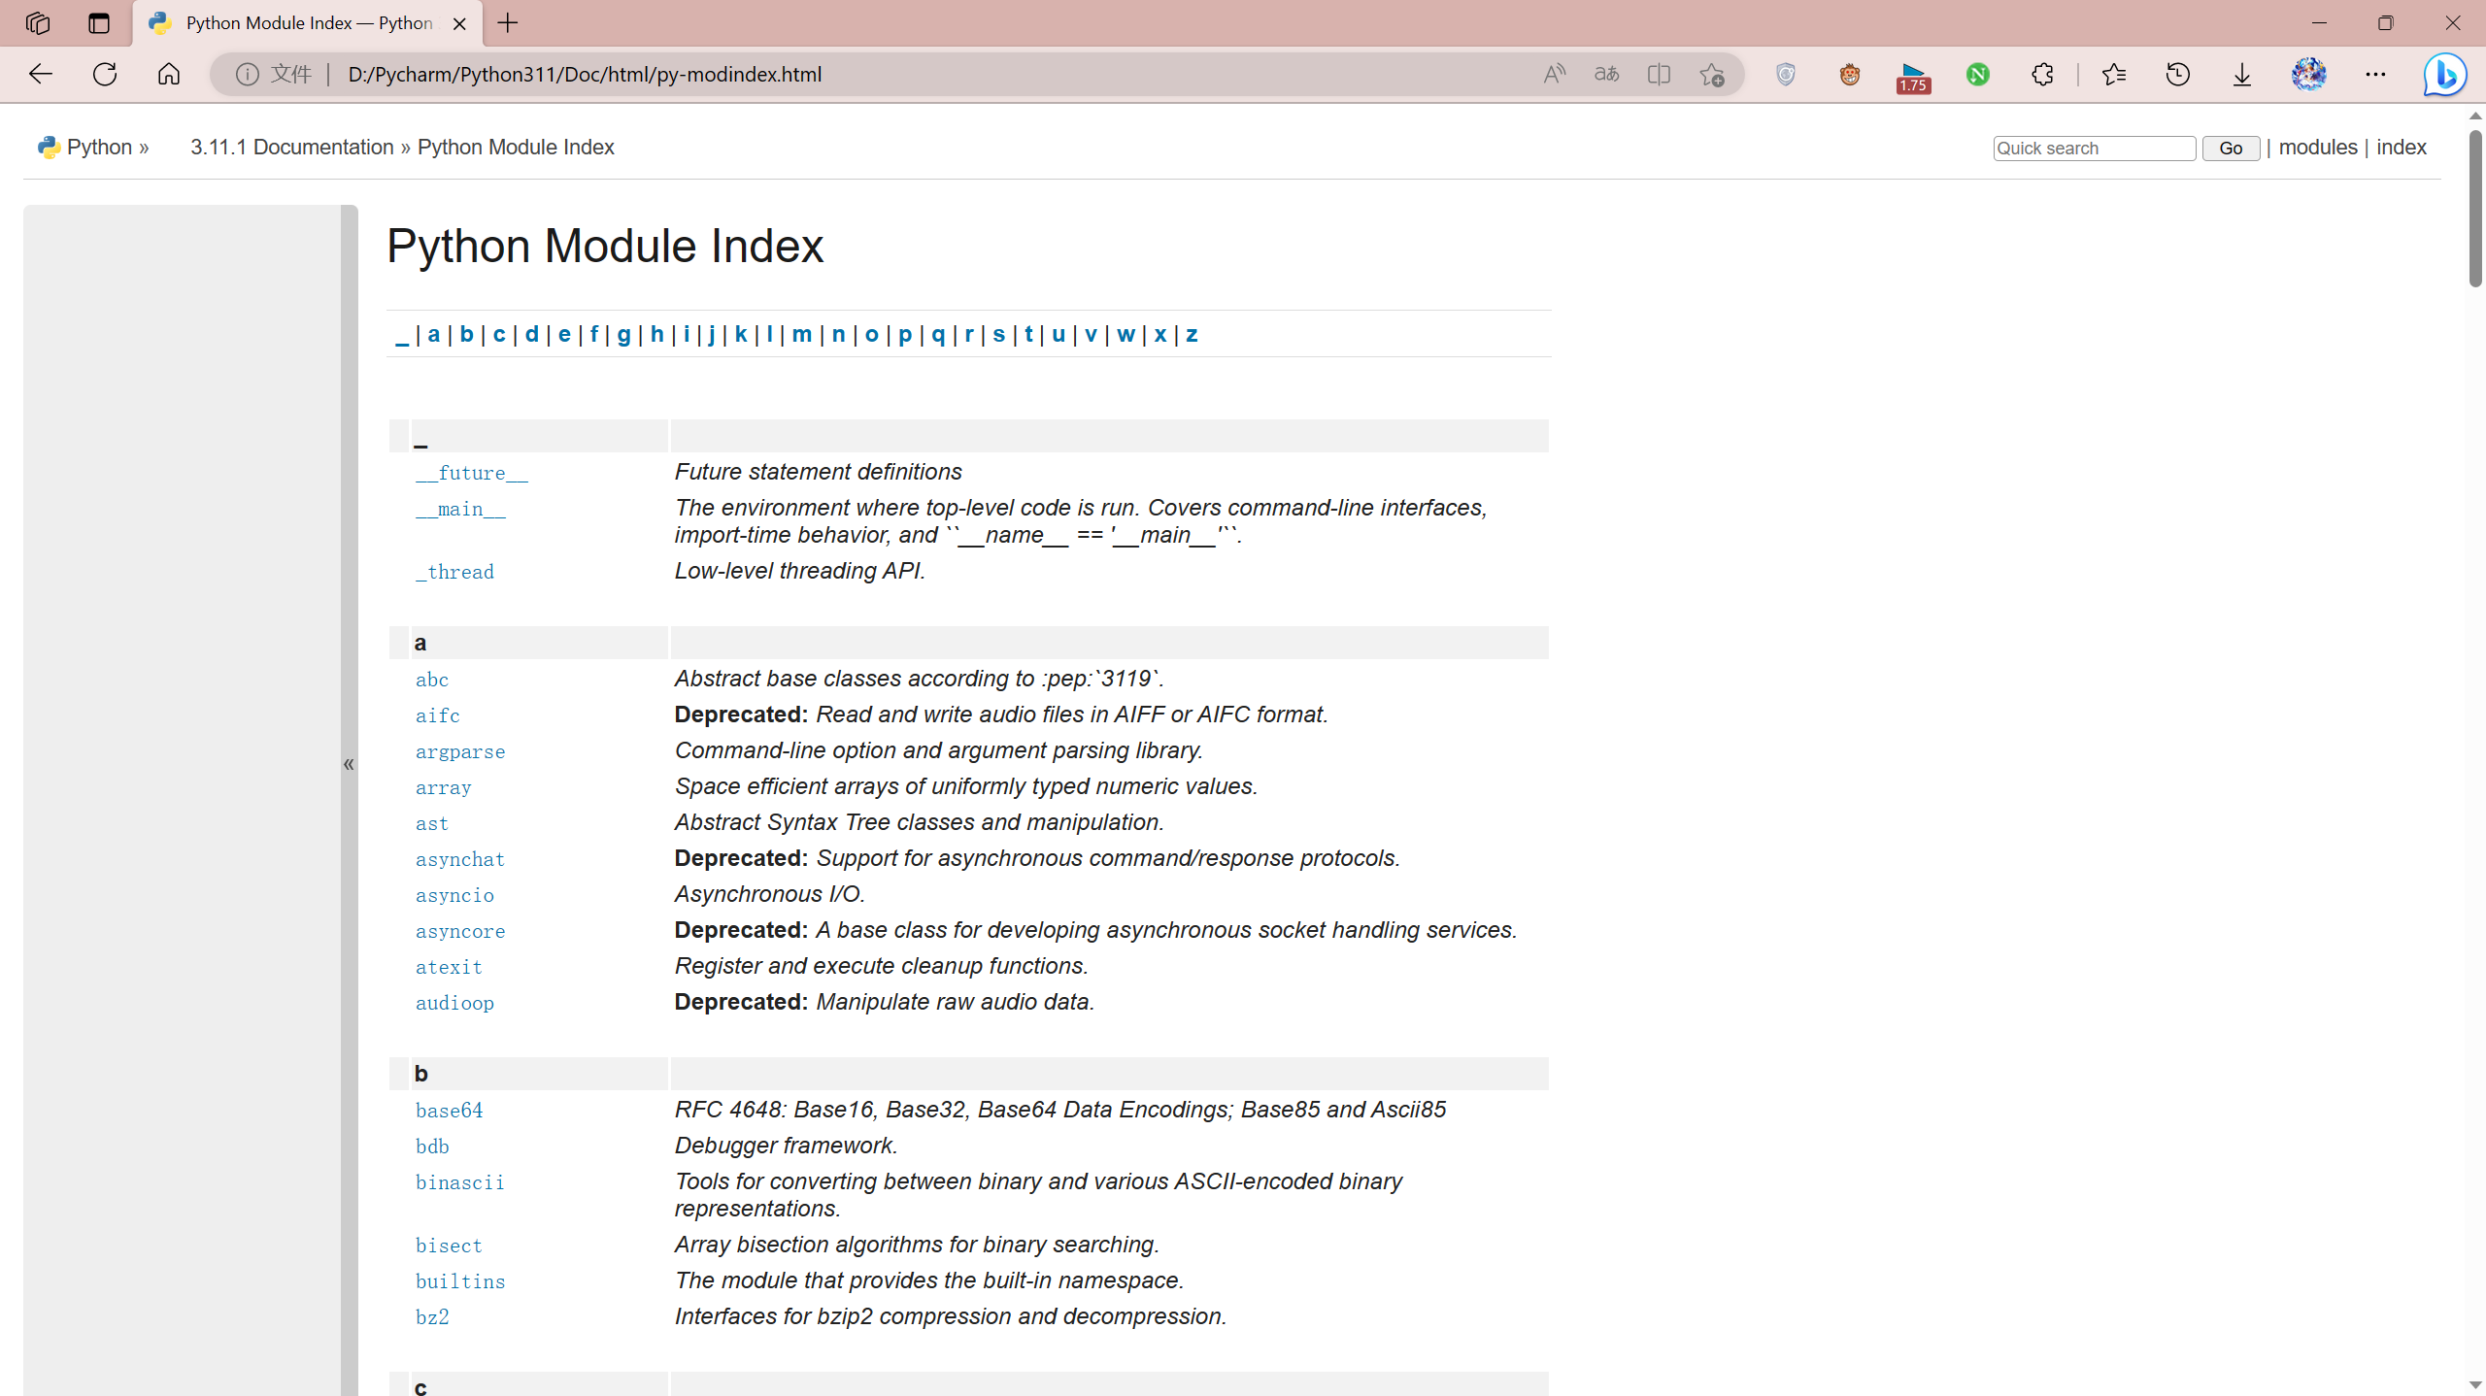Click the Quick search input field
Image resolution: width=2486 pixels, height=1396 pixels.
pyautogui.click(x=2095, y=148)
